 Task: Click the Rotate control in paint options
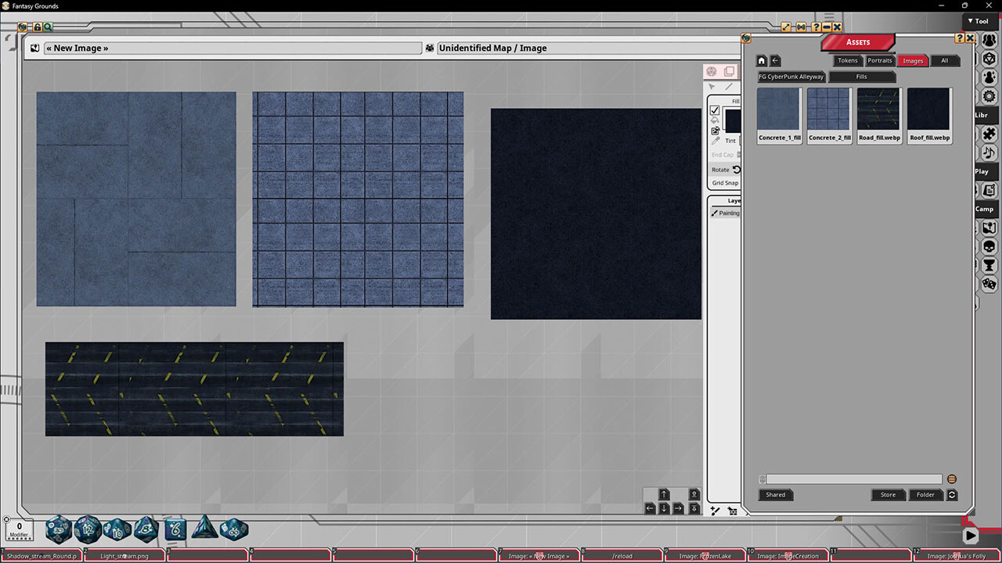click(x=721, y=170)
